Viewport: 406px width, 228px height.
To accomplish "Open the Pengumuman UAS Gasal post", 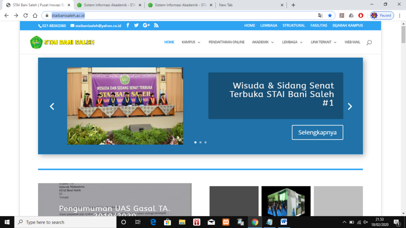I will 115,199.
